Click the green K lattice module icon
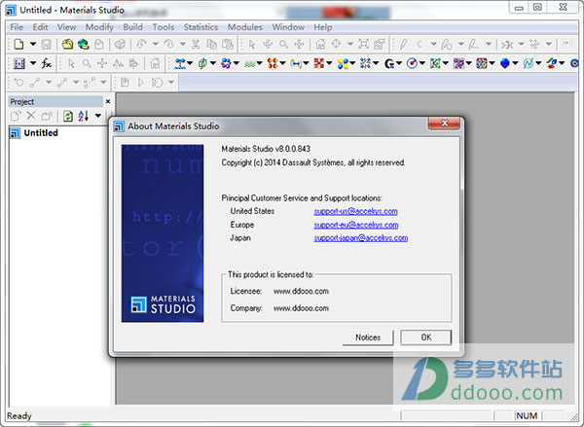 pos(435,63)
